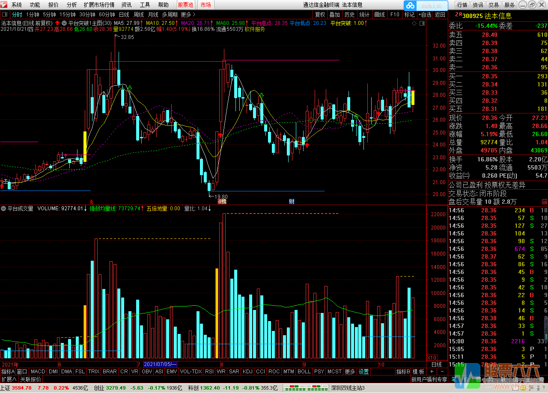Open the 多周期 multi-period view
Screen dimensions: 548x393
point(170,15)
